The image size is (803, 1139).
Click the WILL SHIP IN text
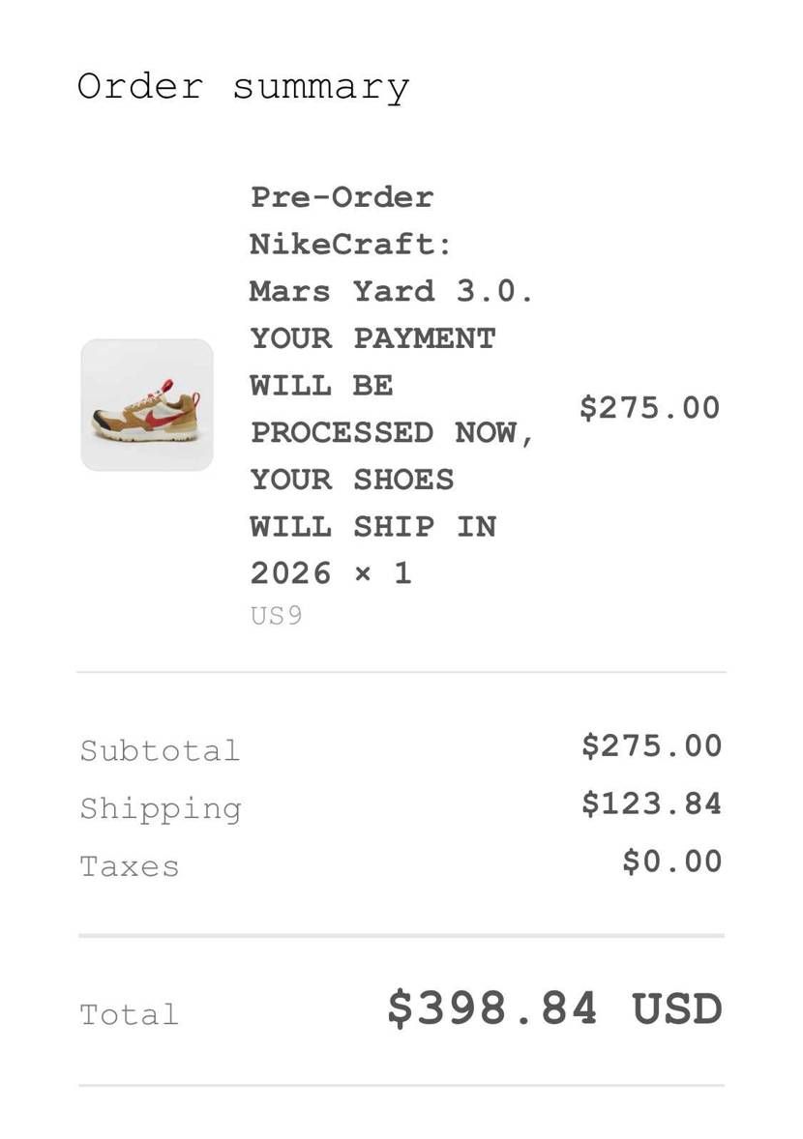coord(373,527)
